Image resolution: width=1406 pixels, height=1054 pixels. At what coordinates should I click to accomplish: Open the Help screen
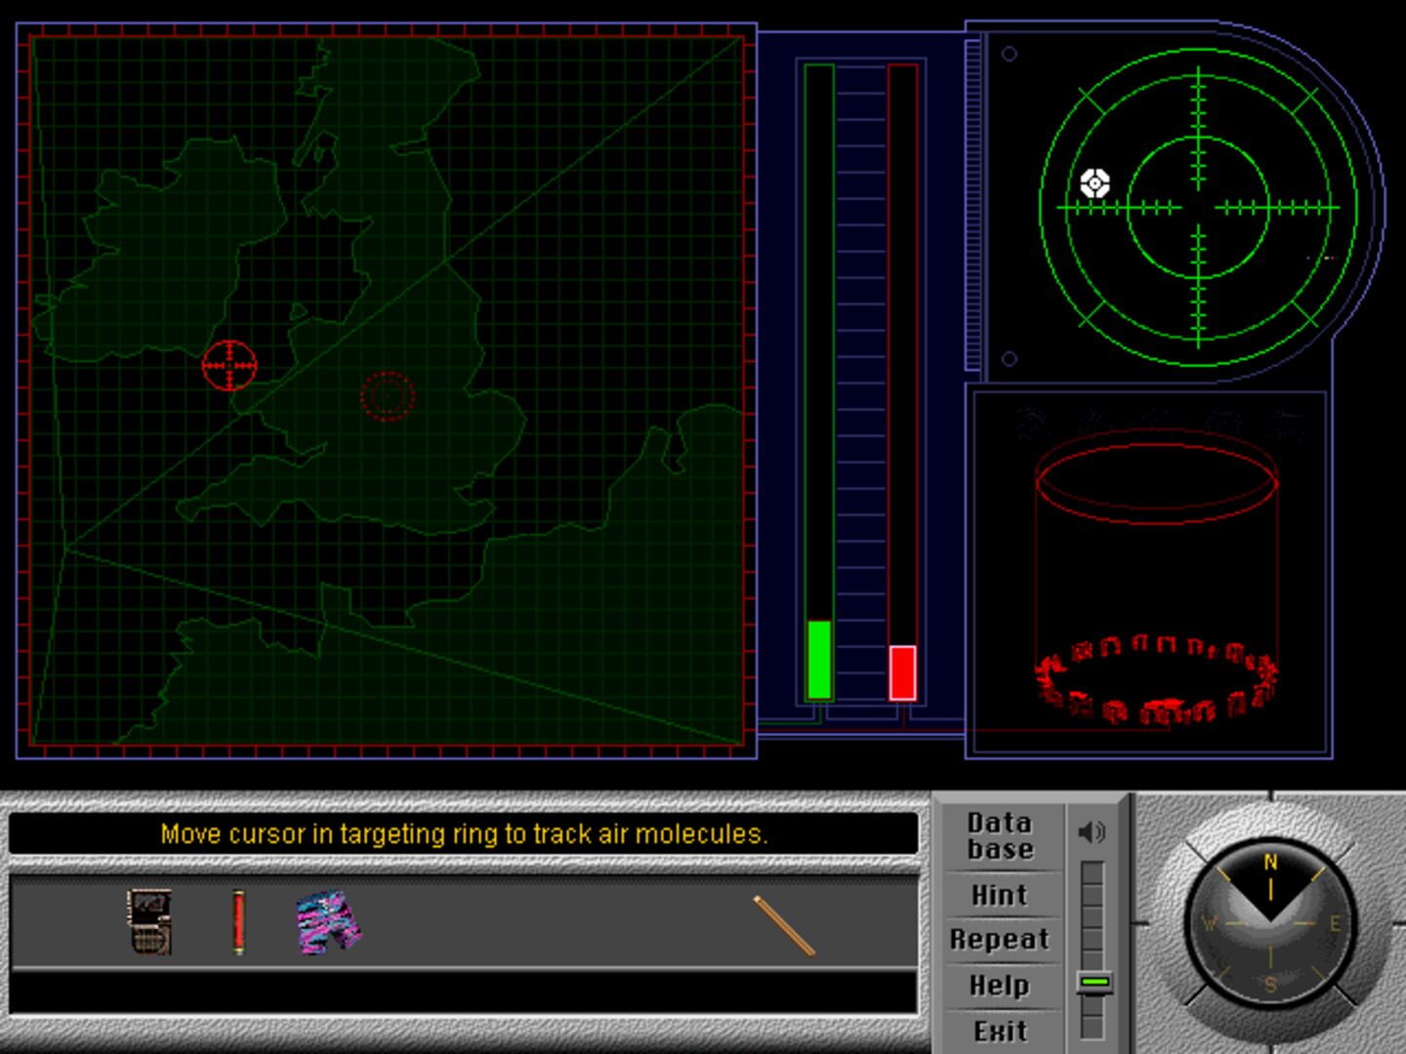[1000, 985]
